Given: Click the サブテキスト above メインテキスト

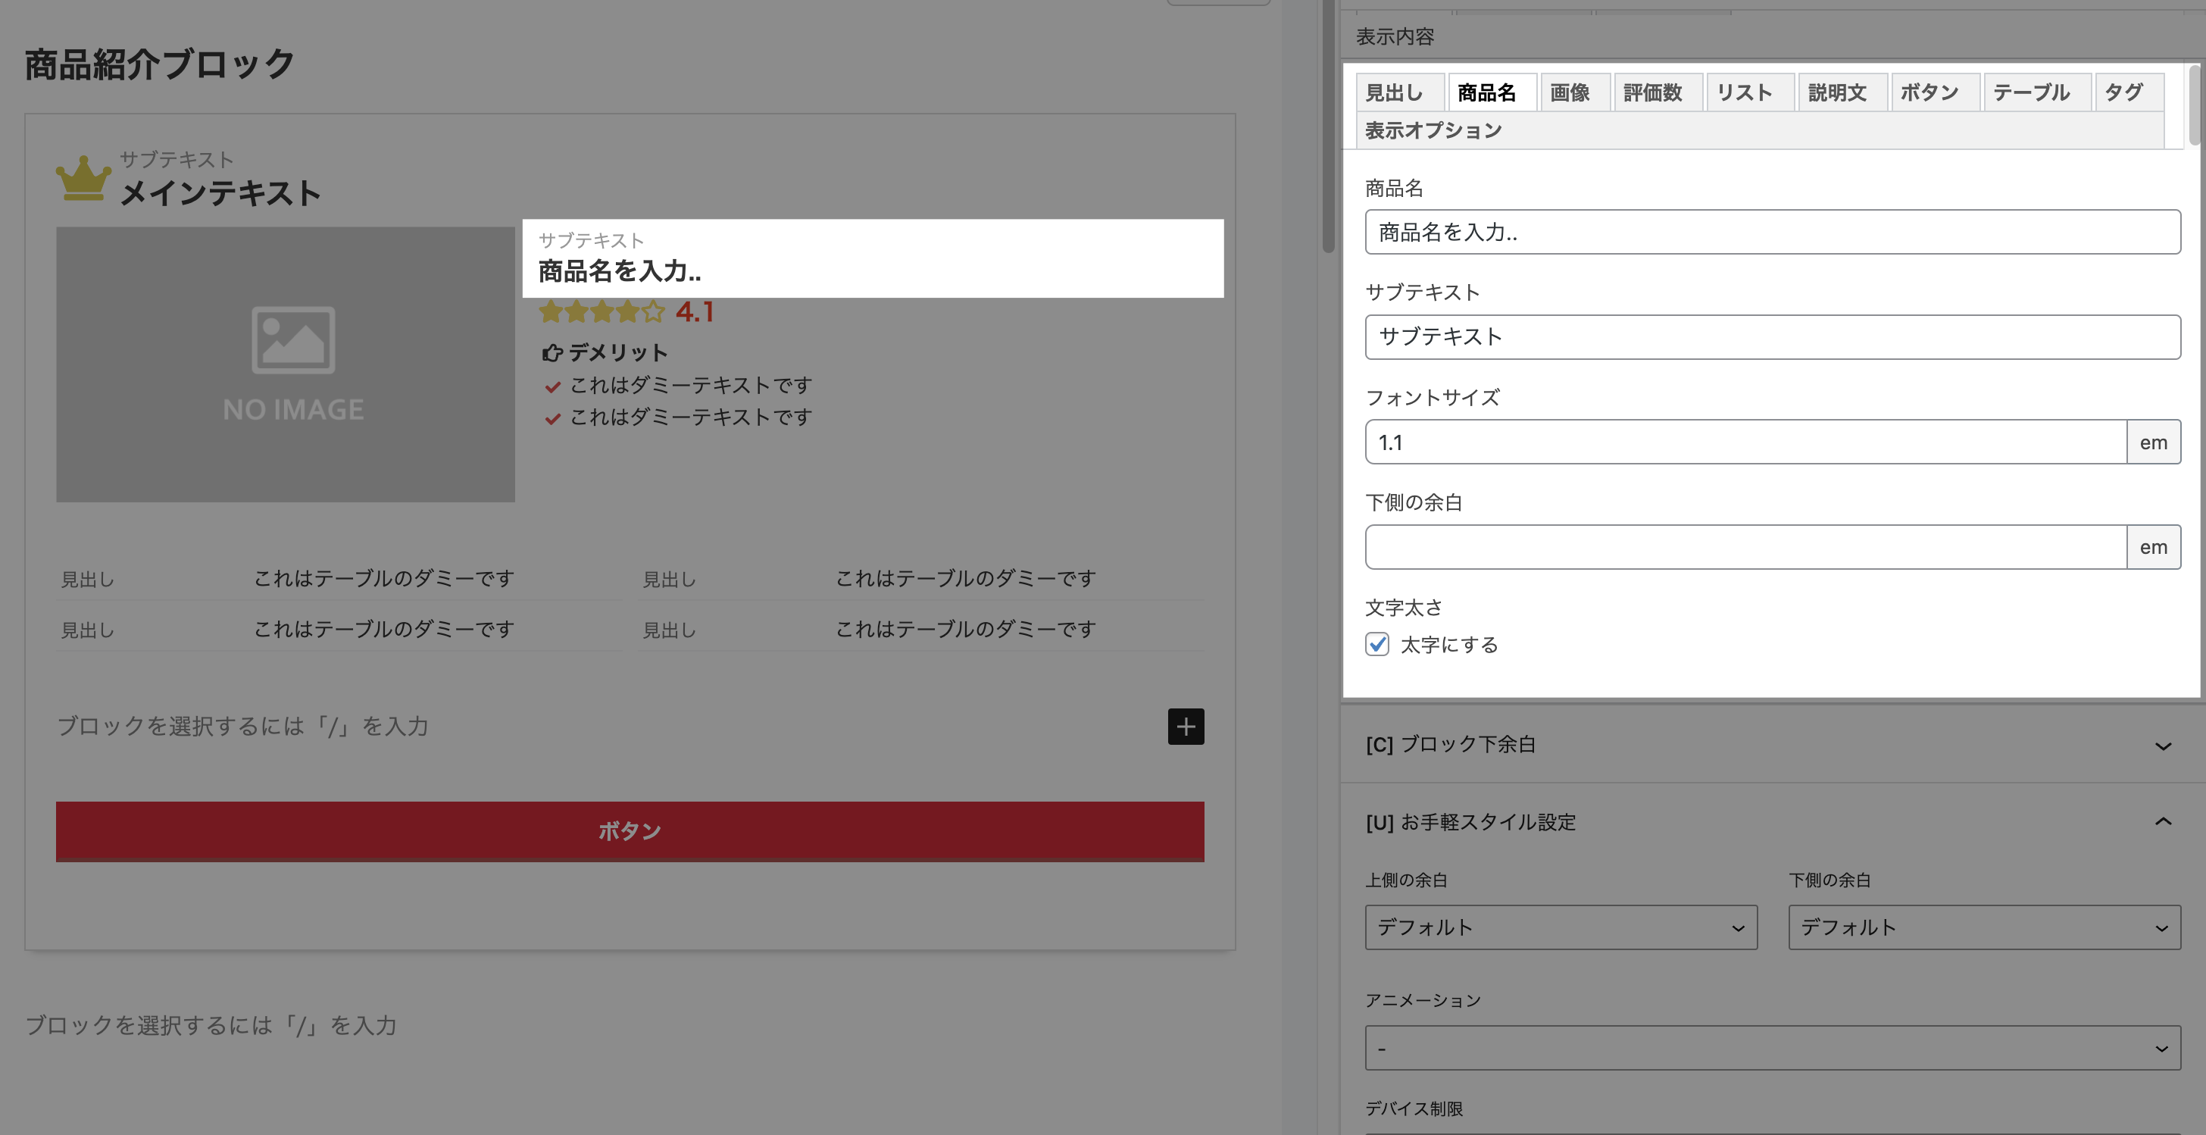Looking at the screenshot, I should tap(177, 159).
